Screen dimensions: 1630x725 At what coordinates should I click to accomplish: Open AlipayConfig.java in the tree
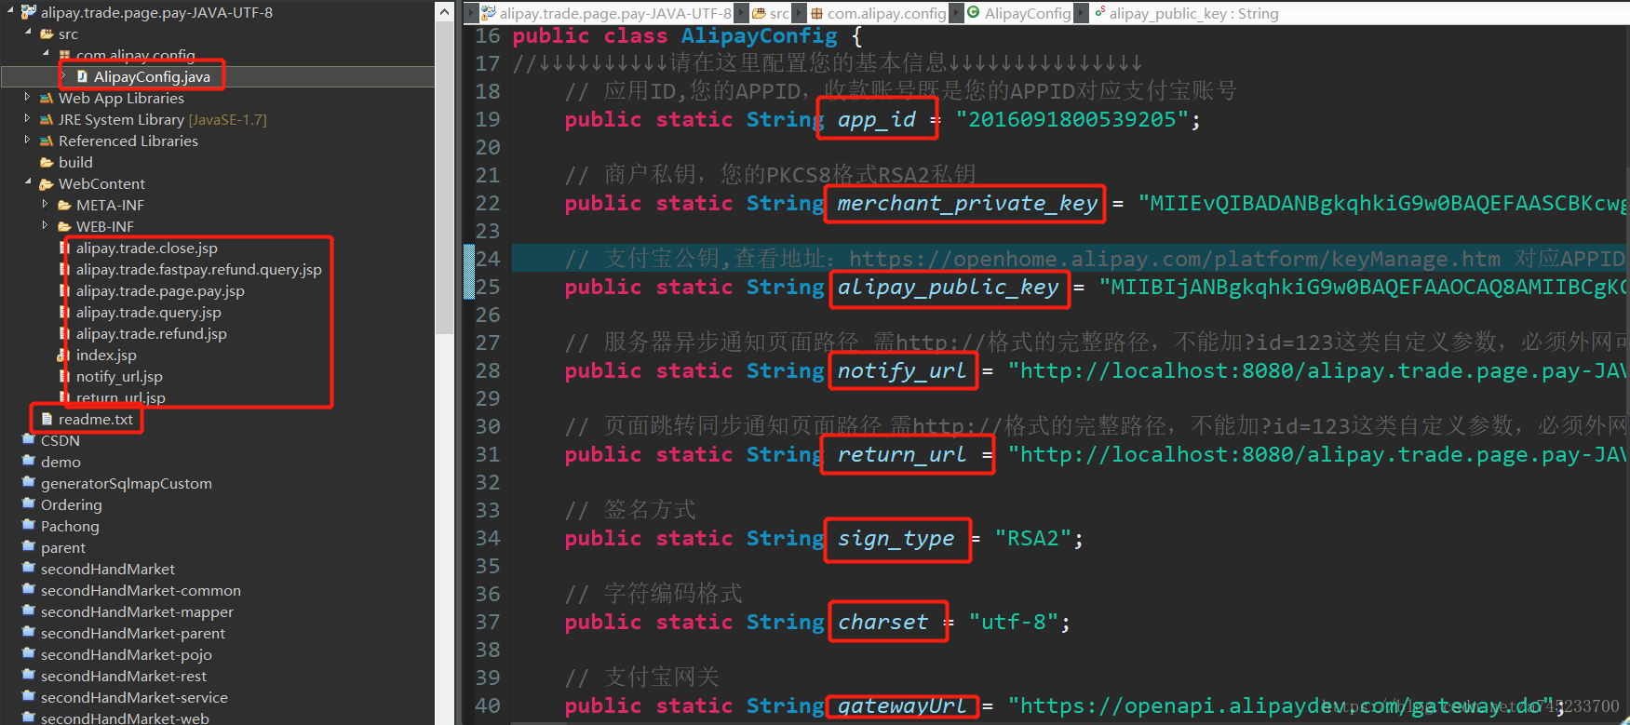pos(152,76)
